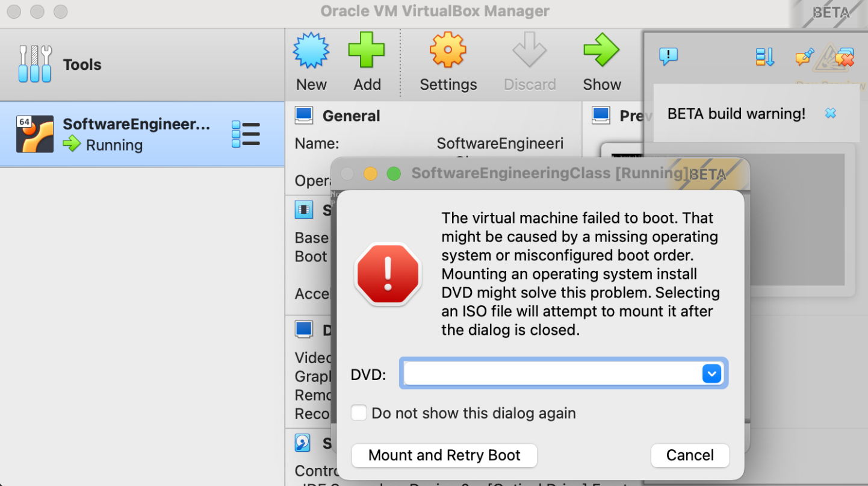Image resolution: width=868 pixels, height=486 pixels.
Task: Click the keep-notifications pin bubble icon
Action: [804, 57]
